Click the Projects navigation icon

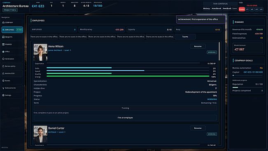click(3, 37)
